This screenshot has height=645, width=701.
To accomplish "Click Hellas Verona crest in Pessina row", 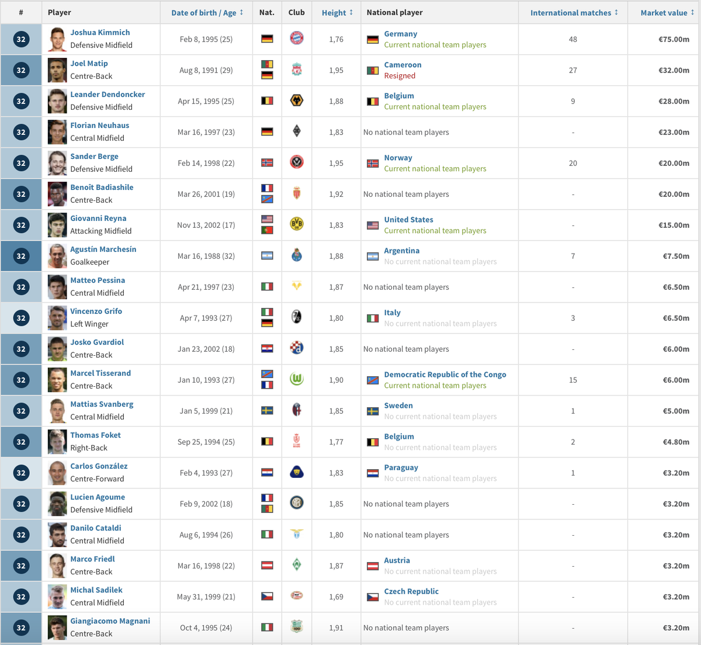I will click(x=297, y=286).
